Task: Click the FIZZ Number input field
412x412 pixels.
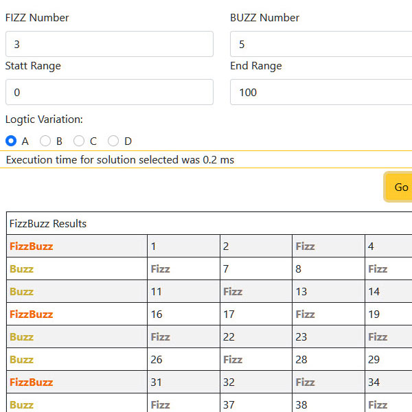Action: coord(109,44)
